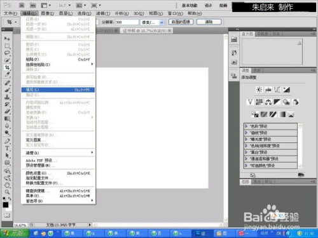Select the Brush tool

(x=7, y=90)
